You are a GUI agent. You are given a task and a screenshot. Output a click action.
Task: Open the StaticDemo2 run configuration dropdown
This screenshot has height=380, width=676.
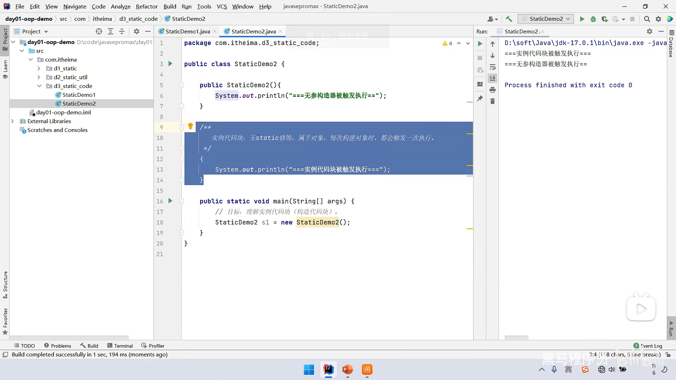[x=546, y=19]
